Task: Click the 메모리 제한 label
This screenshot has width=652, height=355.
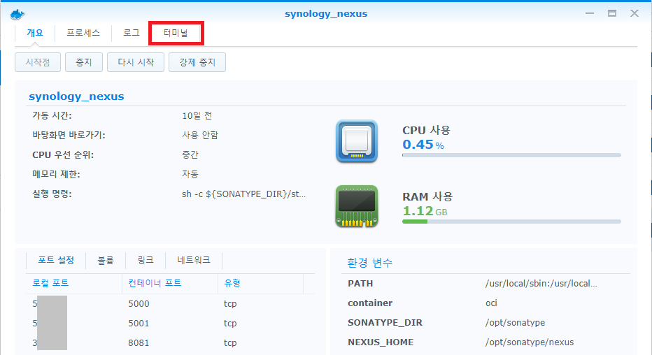Action: (56, 175)
